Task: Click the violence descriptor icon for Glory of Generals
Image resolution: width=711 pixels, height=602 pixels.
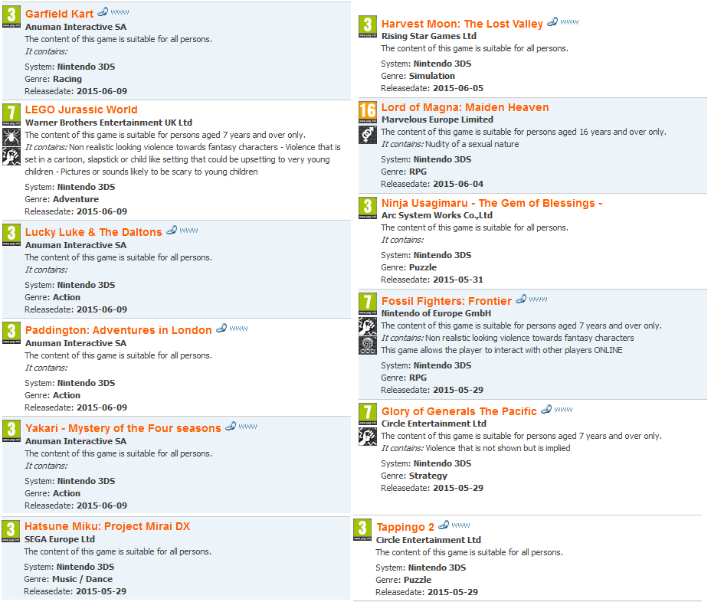Action: click(x=368, y=437)
